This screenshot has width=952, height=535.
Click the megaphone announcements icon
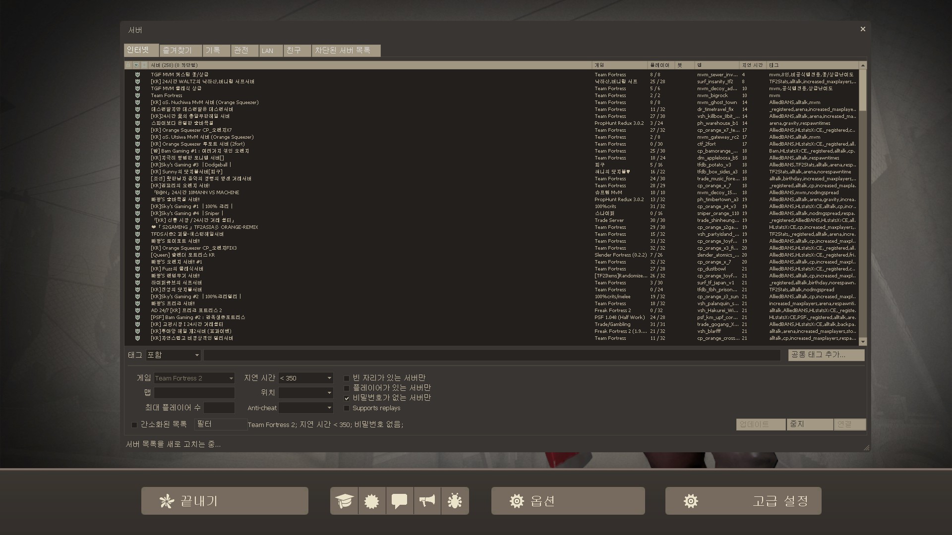tap(427, 501)
